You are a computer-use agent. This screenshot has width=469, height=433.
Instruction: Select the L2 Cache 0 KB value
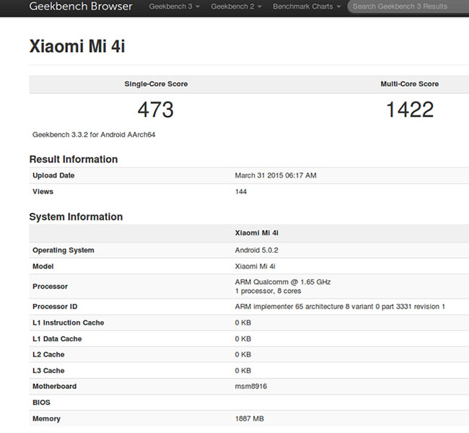coord(243,354)
